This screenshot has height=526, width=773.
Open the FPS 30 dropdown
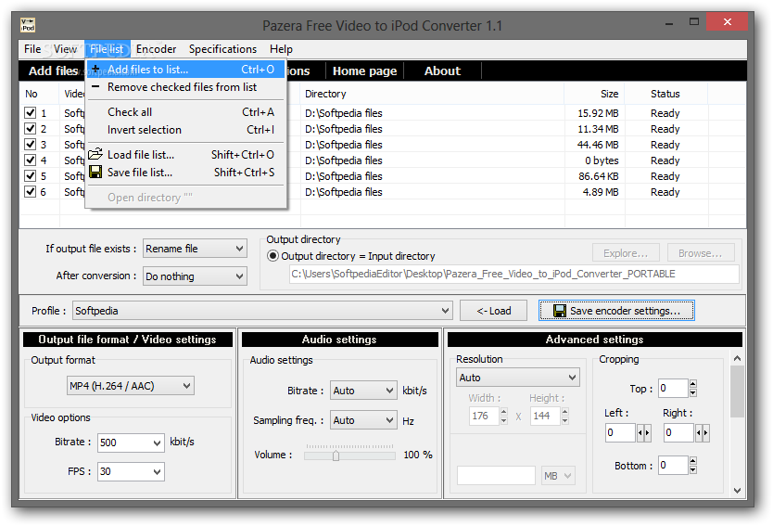131,471
